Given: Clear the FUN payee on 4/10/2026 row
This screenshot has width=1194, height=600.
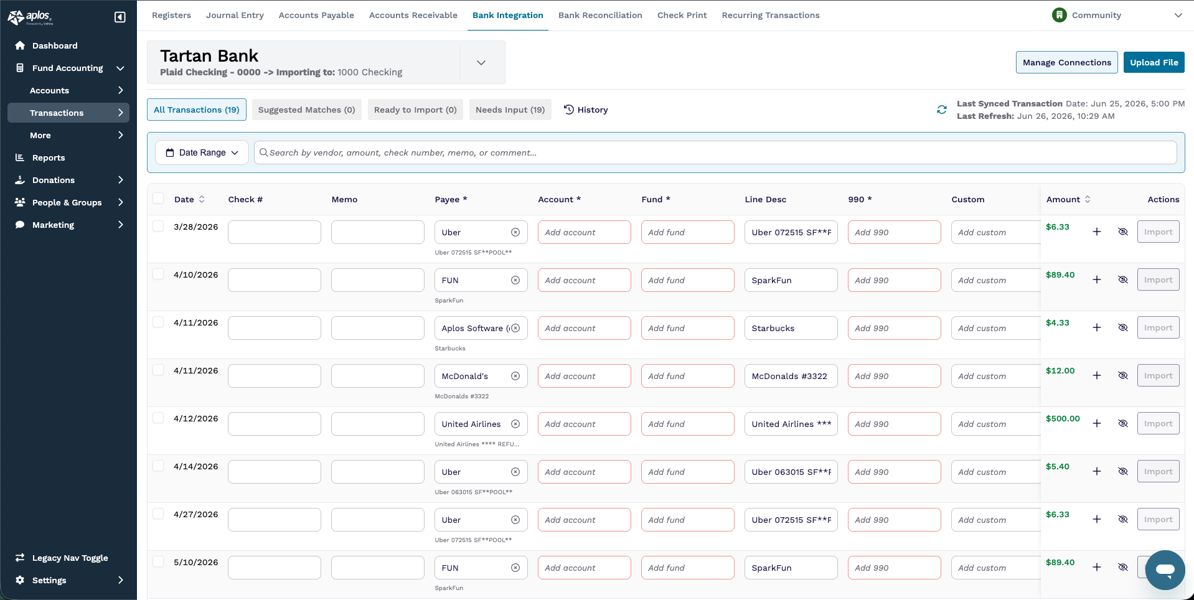Looking at the screenshot, I should pos(515,280).
